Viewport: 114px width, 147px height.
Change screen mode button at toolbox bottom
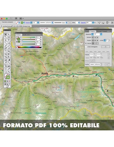[x=7, y=86]
